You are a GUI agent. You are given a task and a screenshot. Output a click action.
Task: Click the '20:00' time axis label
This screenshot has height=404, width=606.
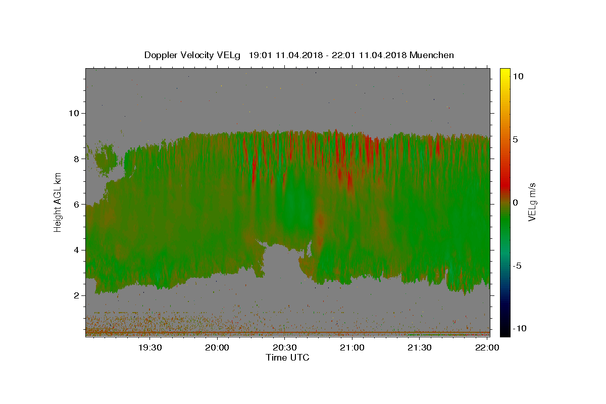click(x=218, y=347)
